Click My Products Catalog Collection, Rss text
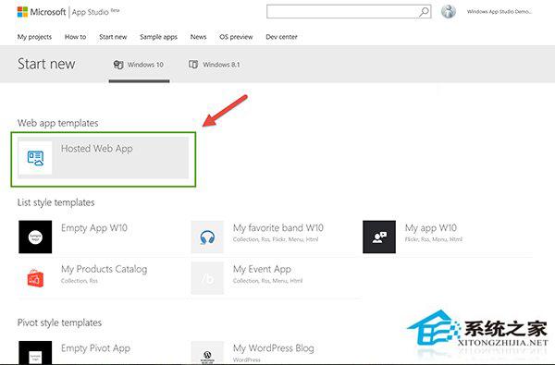 [x=80, y=281]
